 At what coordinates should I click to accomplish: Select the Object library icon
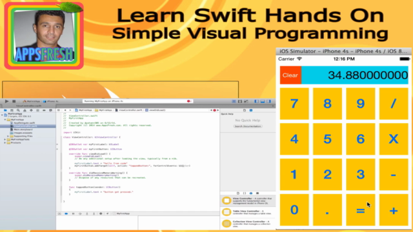click(251, 193)
